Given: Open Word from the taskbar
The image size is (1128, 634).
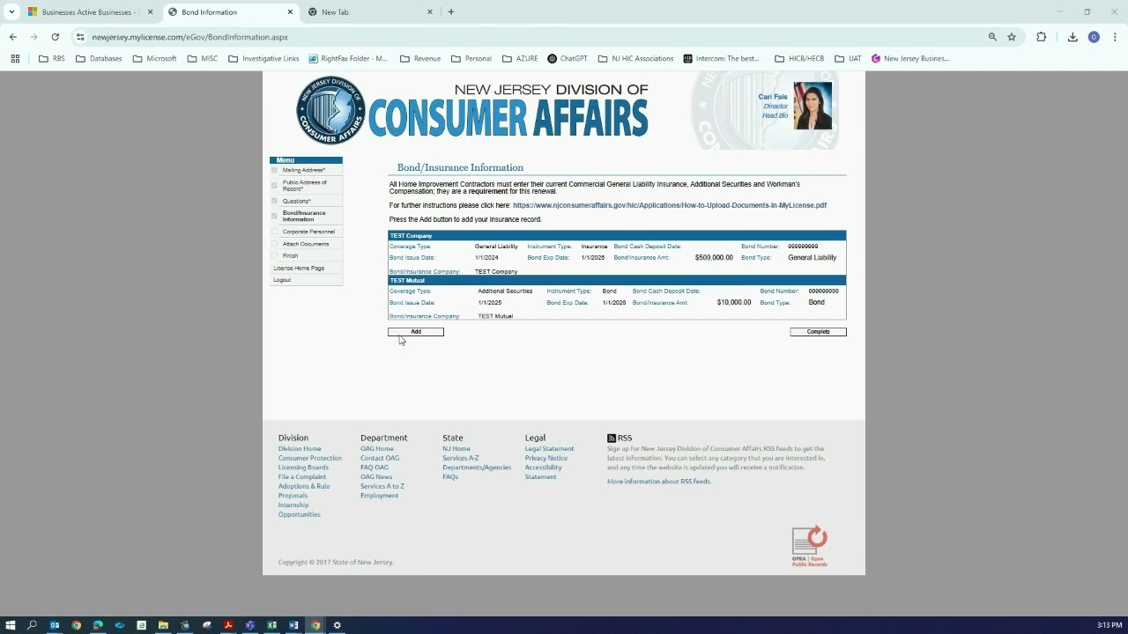Looking at the screenshot, I should 293,625.
